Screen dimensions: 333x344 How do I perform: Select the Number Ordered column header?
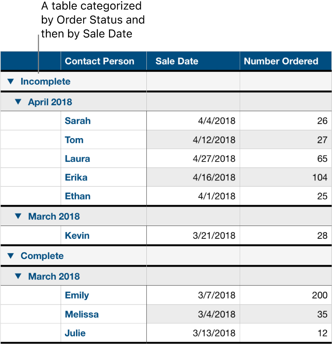tap(281, 61)
